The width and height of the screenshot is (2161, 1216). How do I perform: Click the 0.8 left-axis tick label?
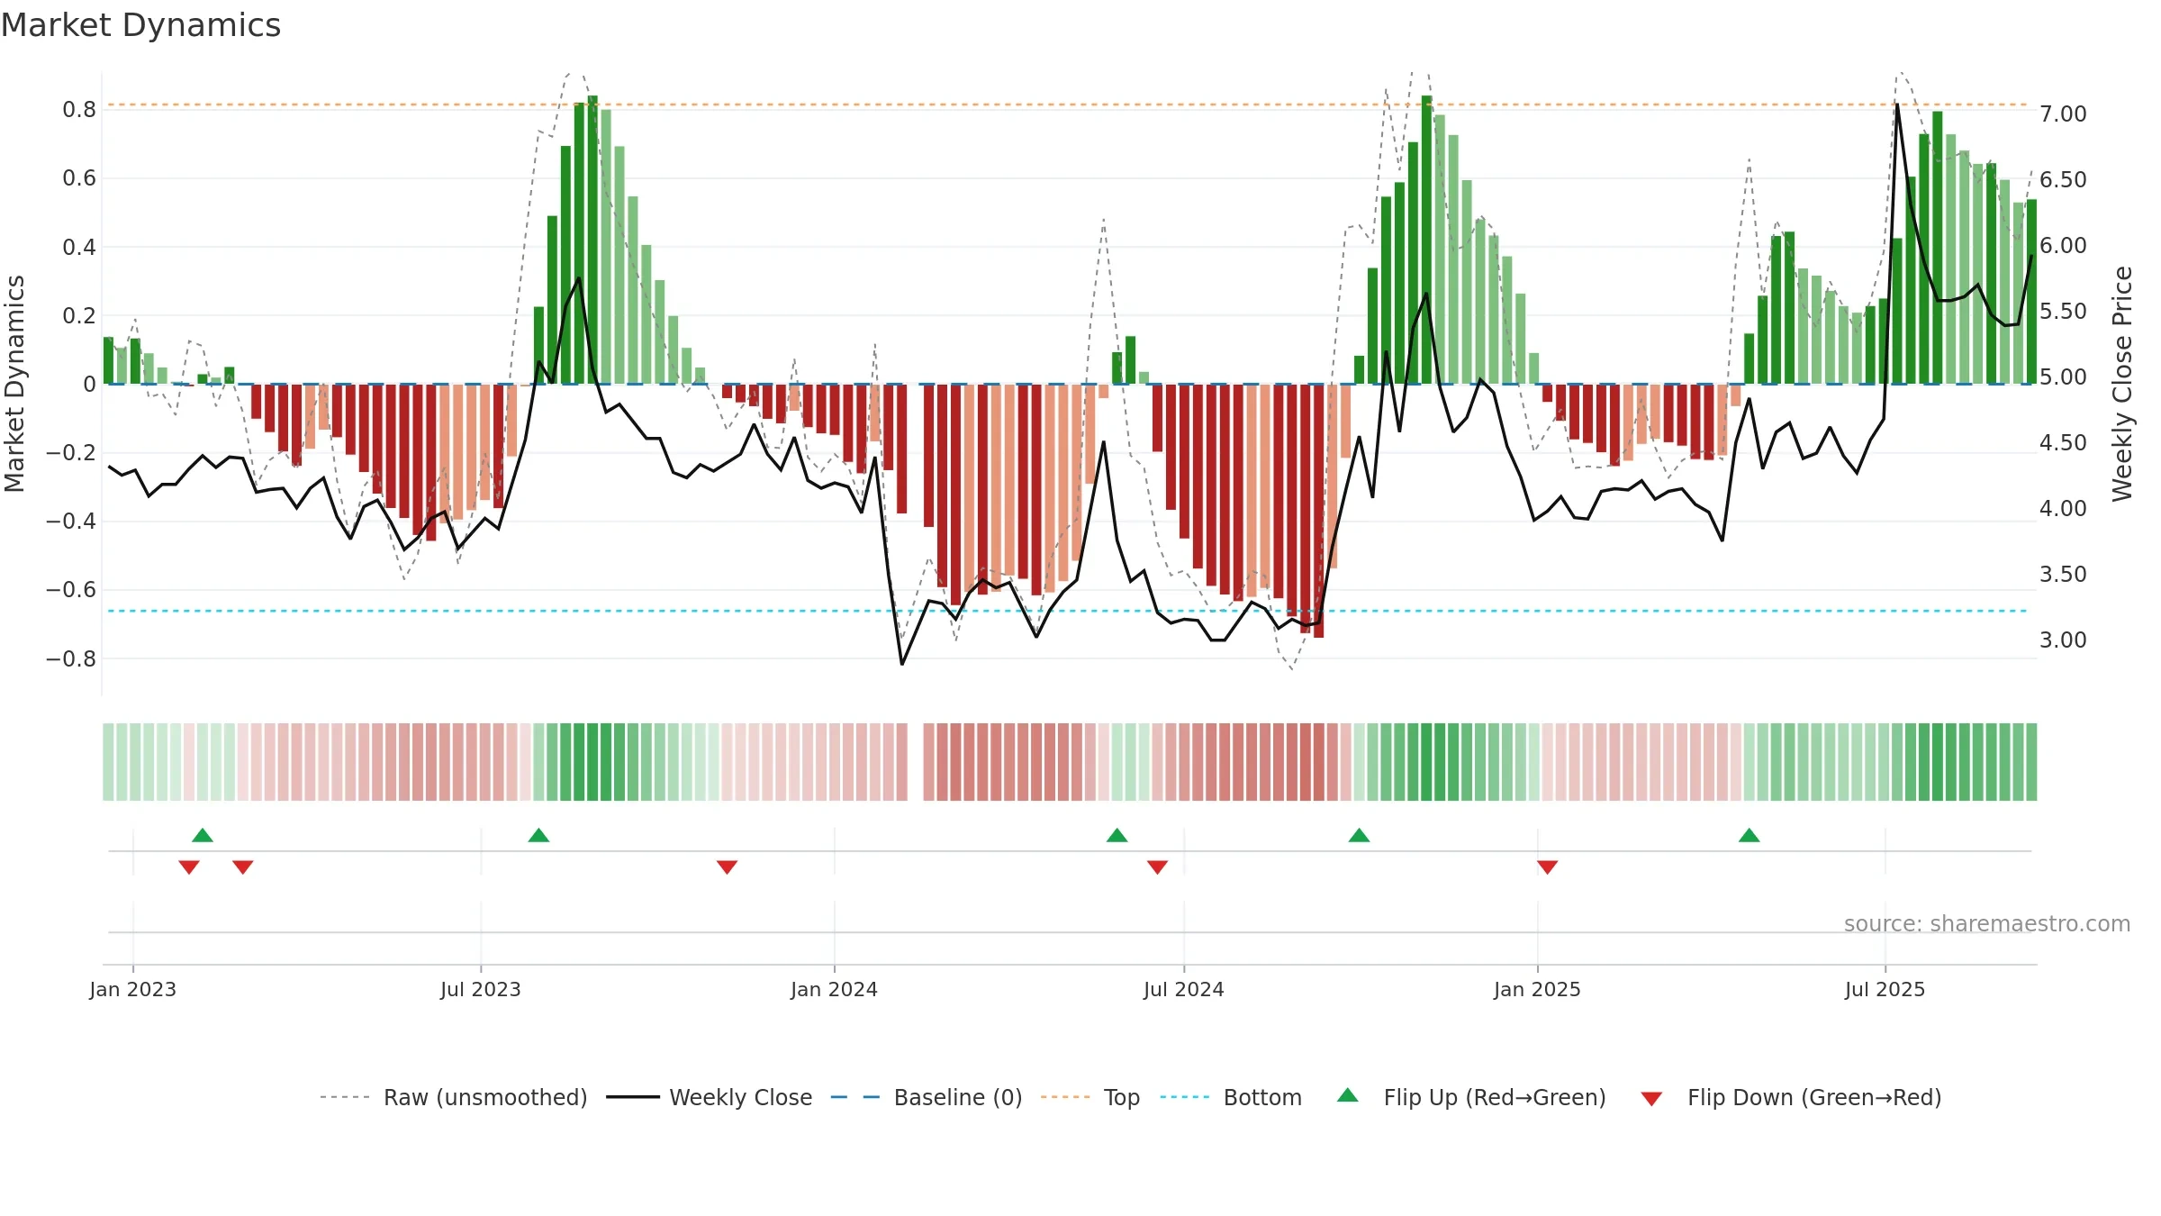pyautogui.click(x=79, y=110)
